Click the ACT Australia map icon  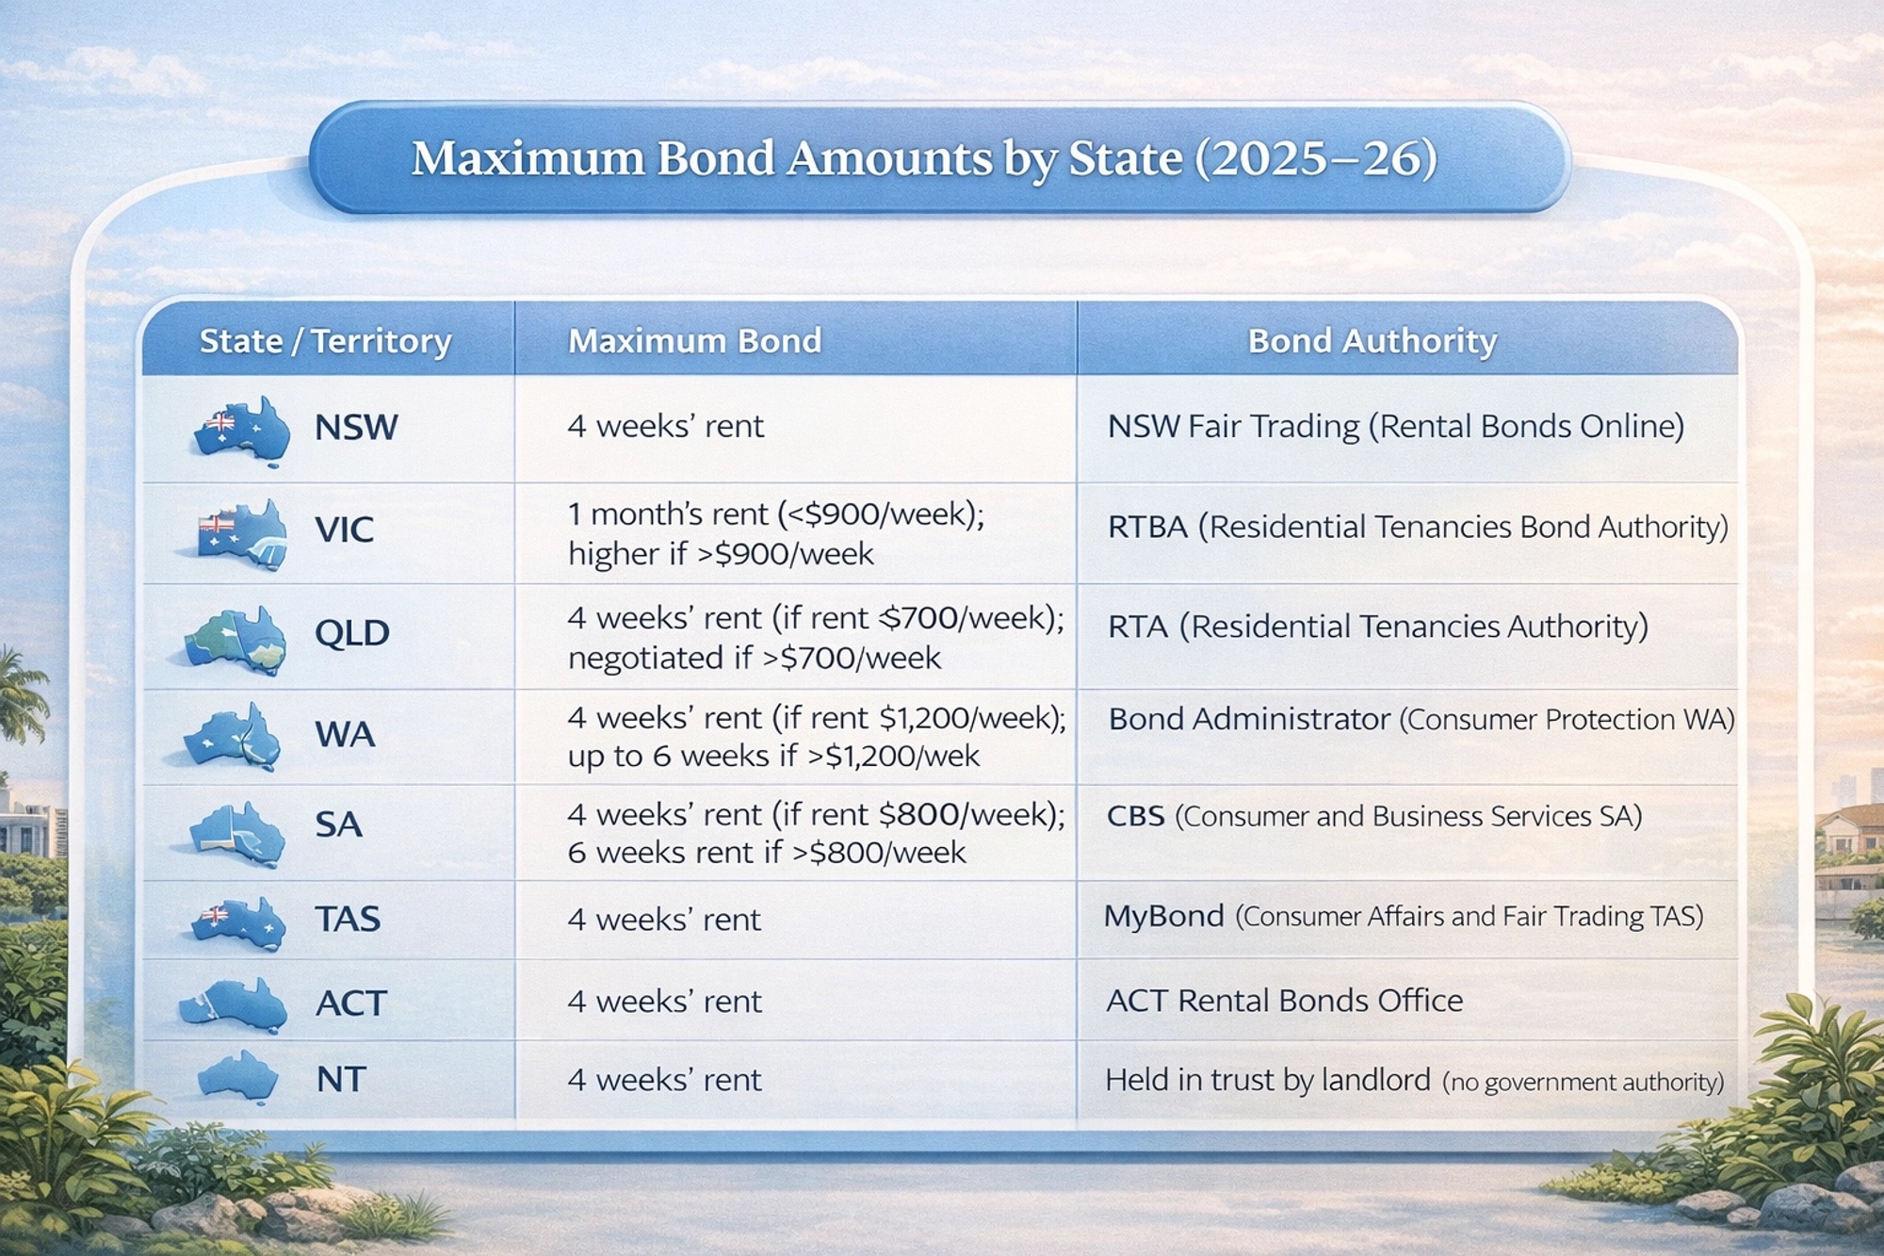[234, 1006]
